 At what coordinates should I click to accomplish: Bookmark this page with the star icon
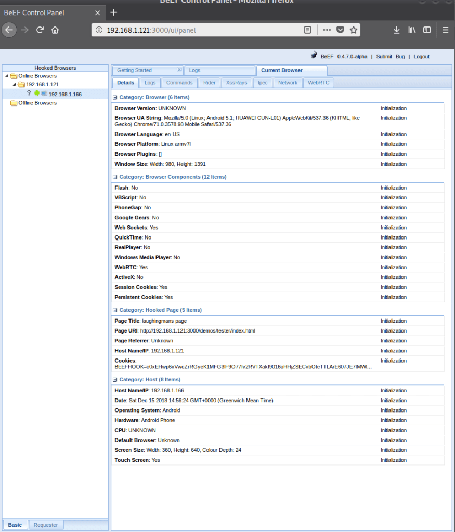click(x=354, y=30)
